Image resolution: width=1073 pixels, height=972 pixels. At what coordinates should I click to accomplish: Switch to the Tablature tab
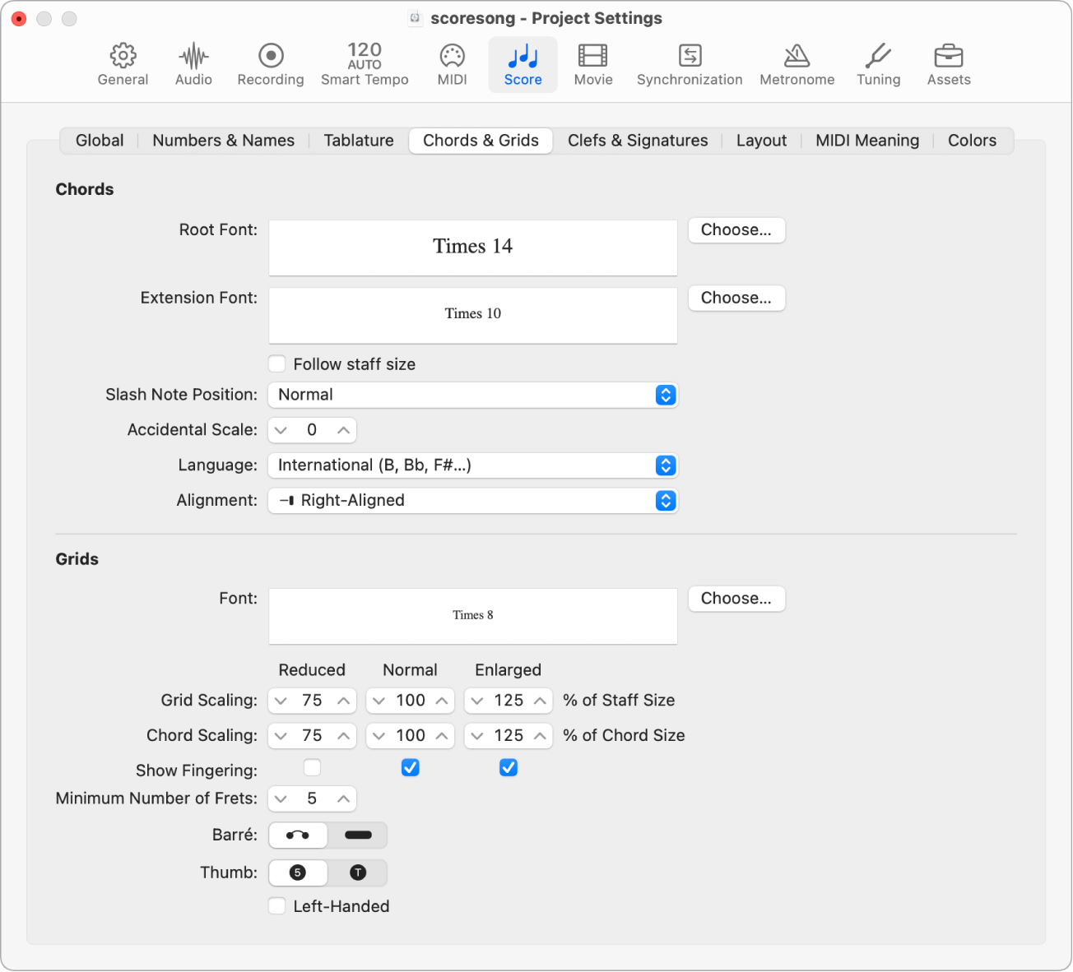358,140
